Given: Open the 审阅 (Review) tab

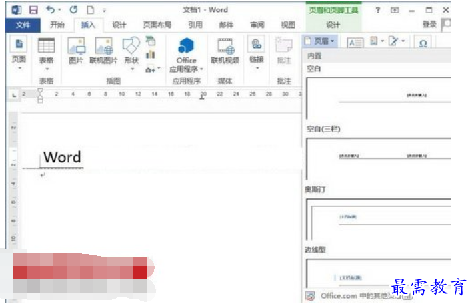Looking at the screenshot, I should [257, 25].
